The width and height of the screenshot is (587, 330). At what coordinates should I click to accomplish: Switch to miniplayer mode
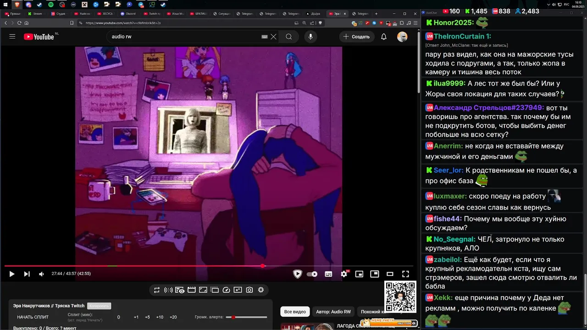[359, 274]
